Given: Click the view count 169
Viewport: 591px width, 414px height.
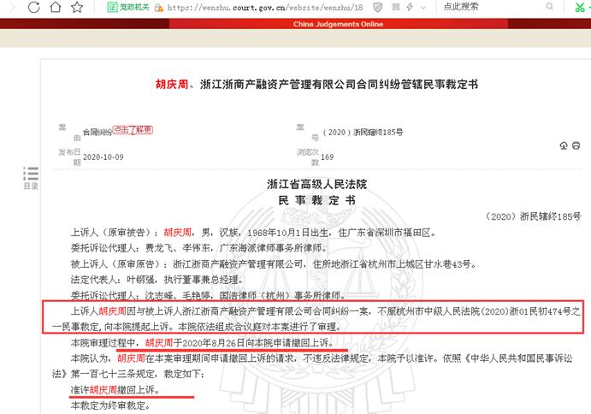Looking at the screenshot, I should (x=328, y=157).
